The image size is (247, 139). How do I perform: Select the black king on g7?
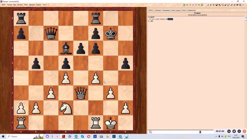tap(111, 33)
